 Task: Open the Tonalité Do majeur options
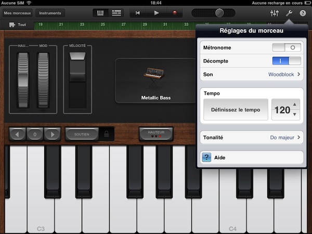tap(252, 137)
